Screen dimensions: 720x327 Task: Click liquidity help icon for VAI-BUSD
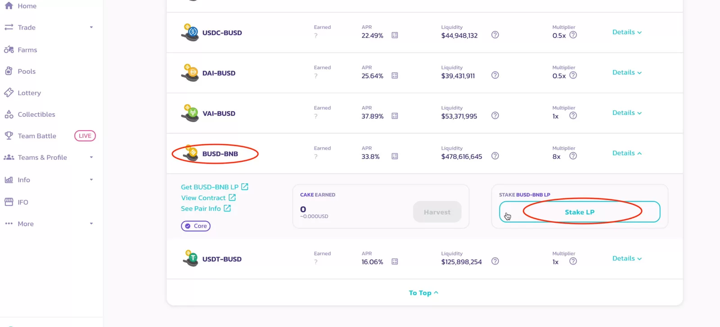pos(495,115)
